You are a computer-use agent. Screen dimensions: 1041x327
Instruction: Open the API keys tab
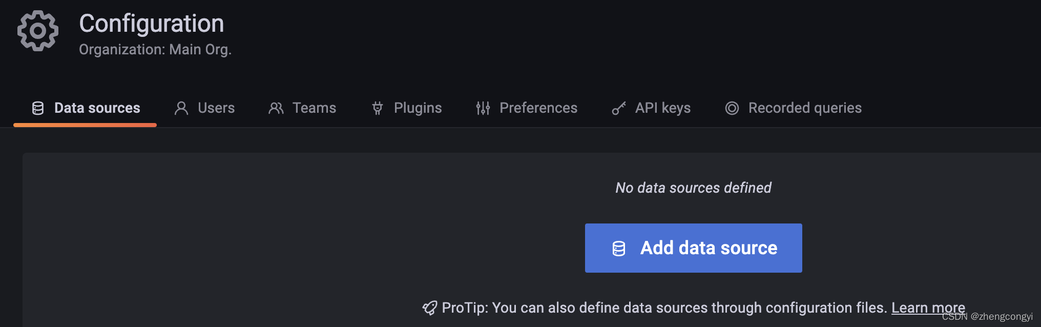pos(662,108)
